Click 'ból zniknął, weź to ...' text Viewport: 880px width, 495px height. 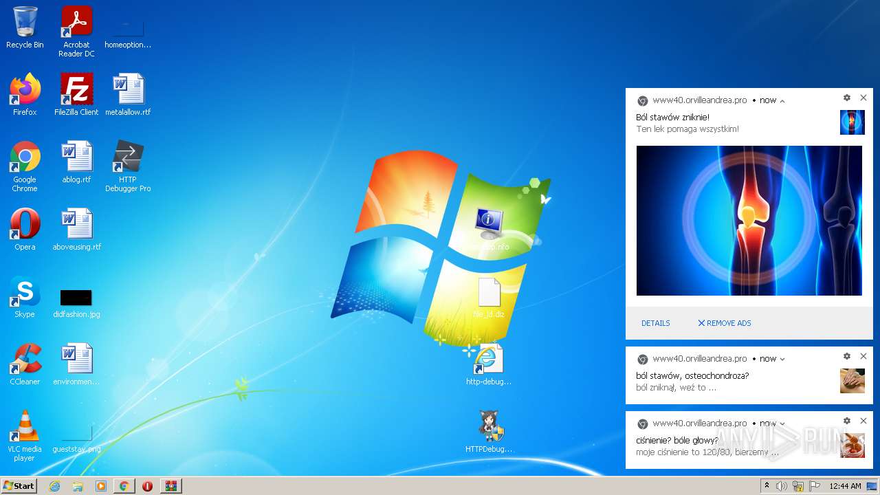676,388
